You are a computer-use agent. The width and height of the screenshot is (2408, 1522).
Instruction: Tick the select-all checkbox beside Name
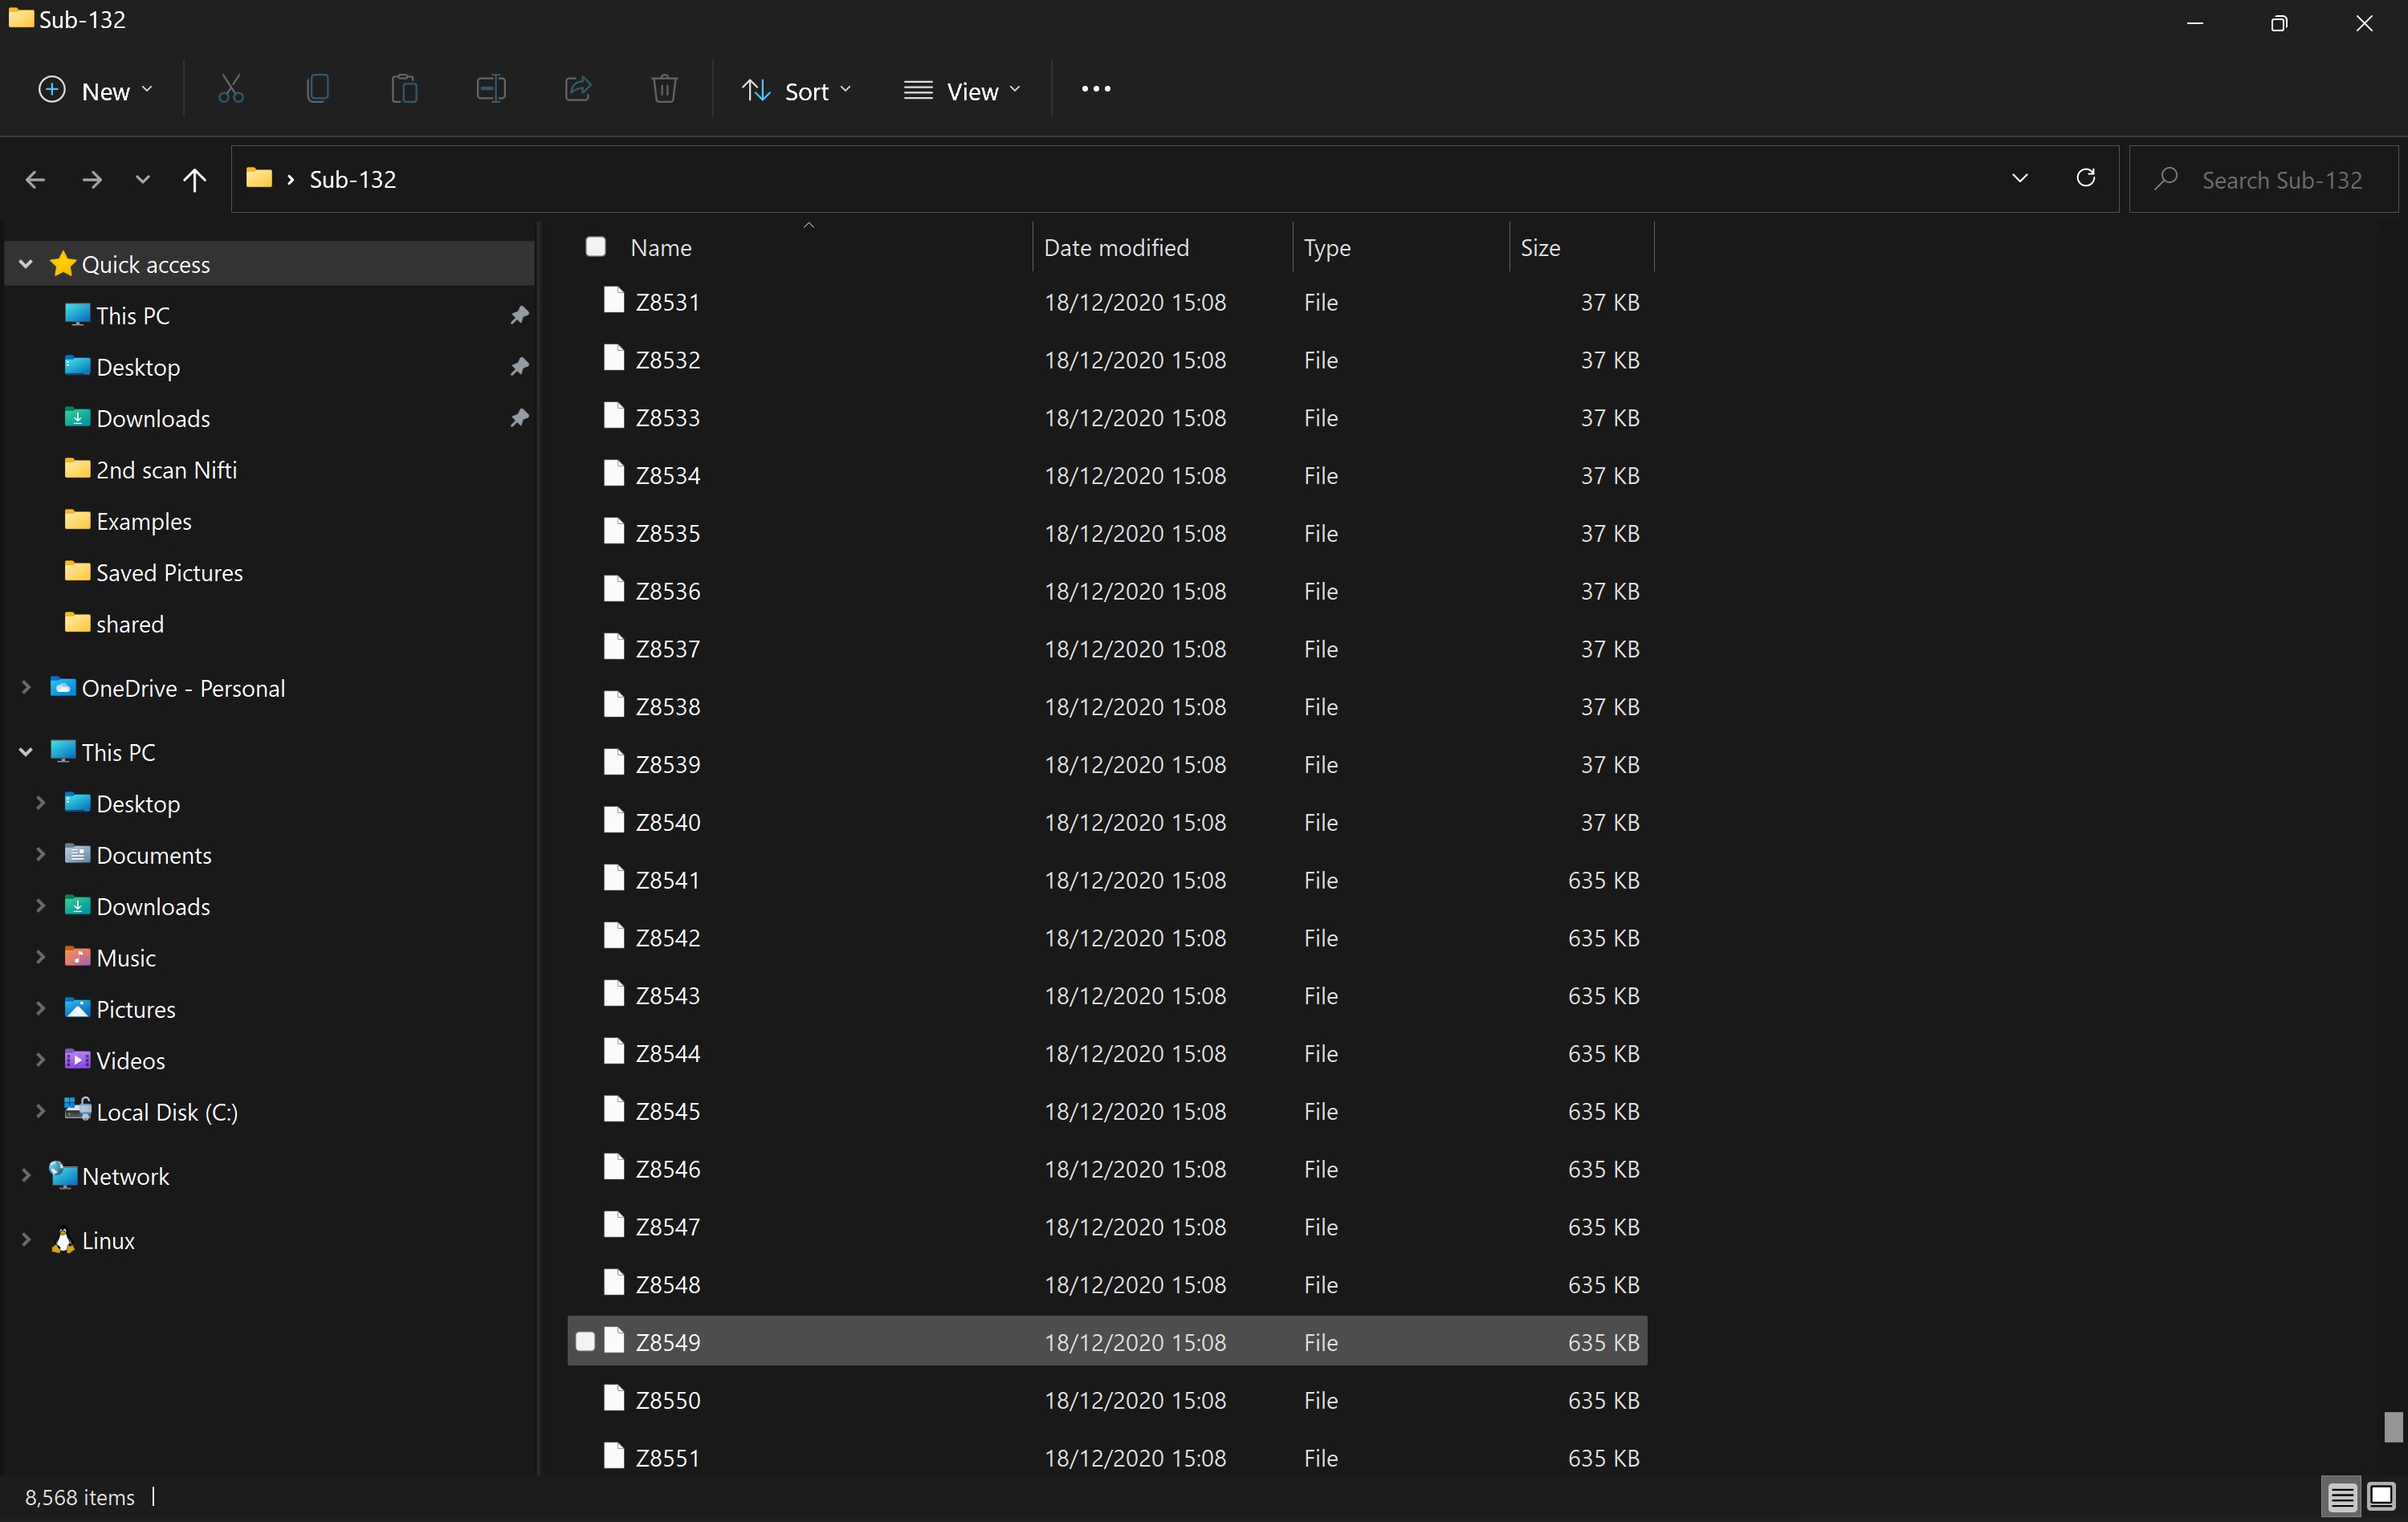coord(596,246)
